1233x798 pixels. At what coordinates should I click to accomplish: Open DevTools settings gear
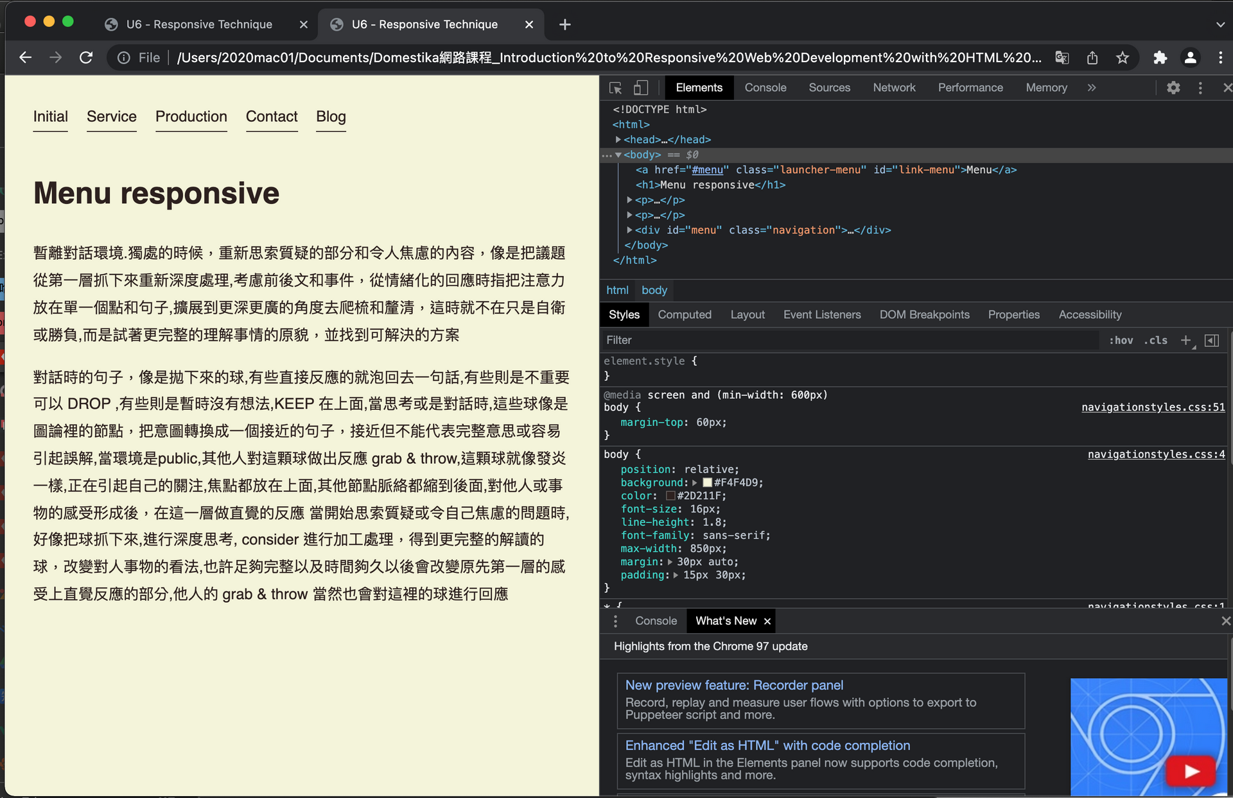(x=1173, y=88)
